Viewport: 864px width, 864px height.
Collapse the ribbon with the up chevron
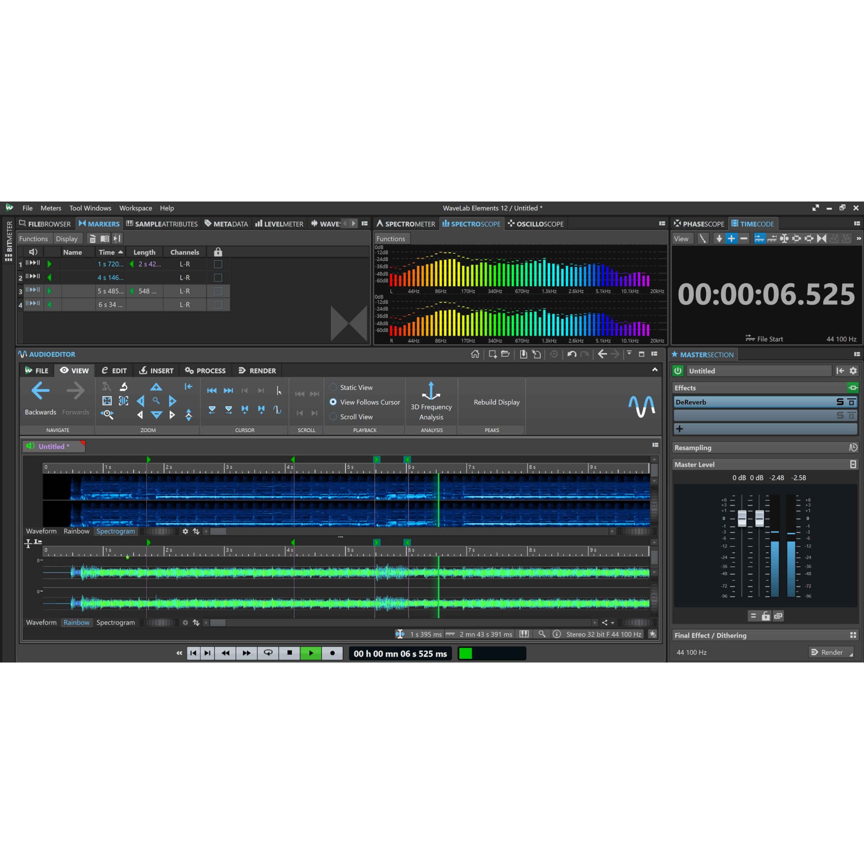tap(655, 370)
